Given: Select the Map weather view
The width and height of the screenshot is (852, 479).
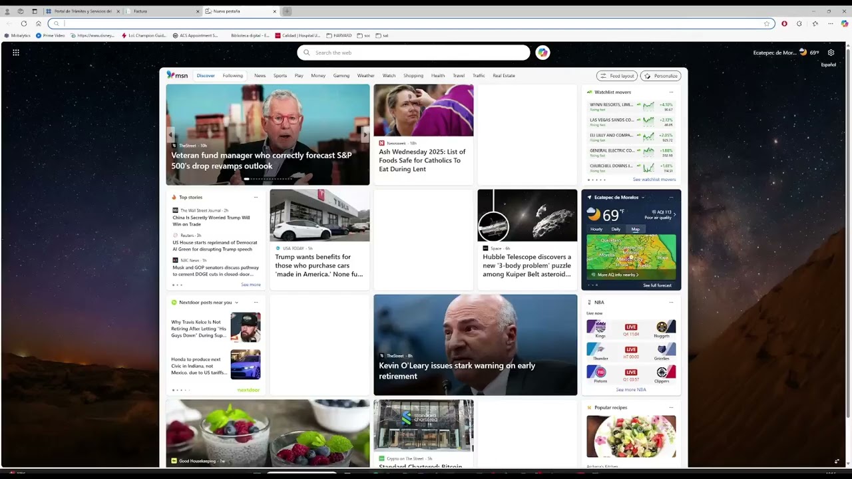Looking at the screenshot, I should coord(636,229).
